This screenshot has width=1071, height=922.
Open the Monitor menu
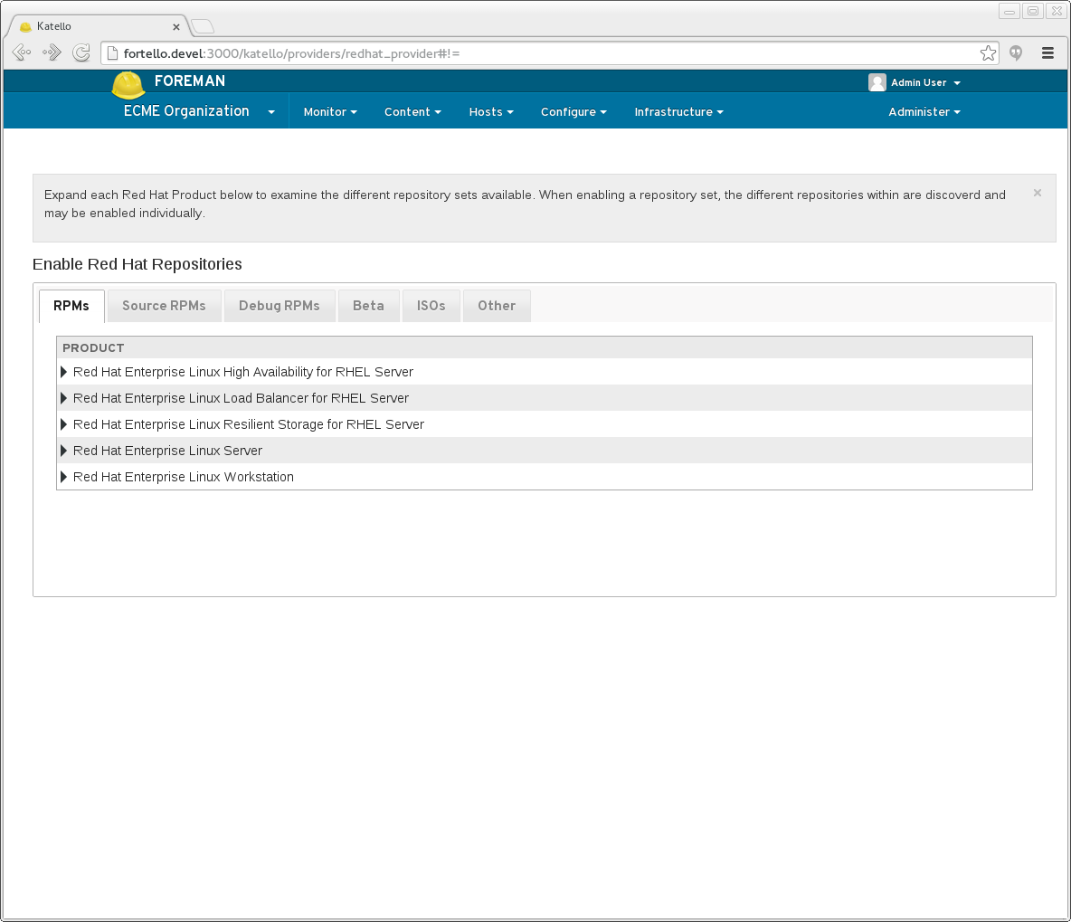point(330,112)
